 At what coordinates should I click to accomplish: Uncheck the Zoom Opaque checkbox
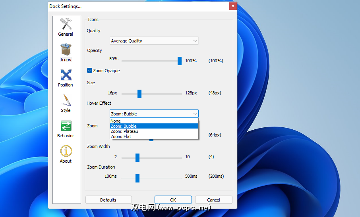pyautogui.click(x=90, y=71)
